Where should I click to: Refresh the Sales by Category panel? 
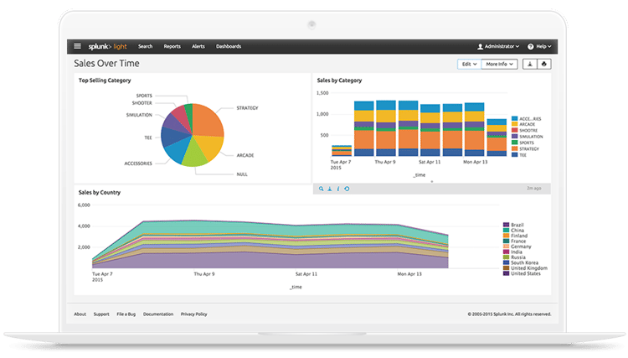(347, 189)
